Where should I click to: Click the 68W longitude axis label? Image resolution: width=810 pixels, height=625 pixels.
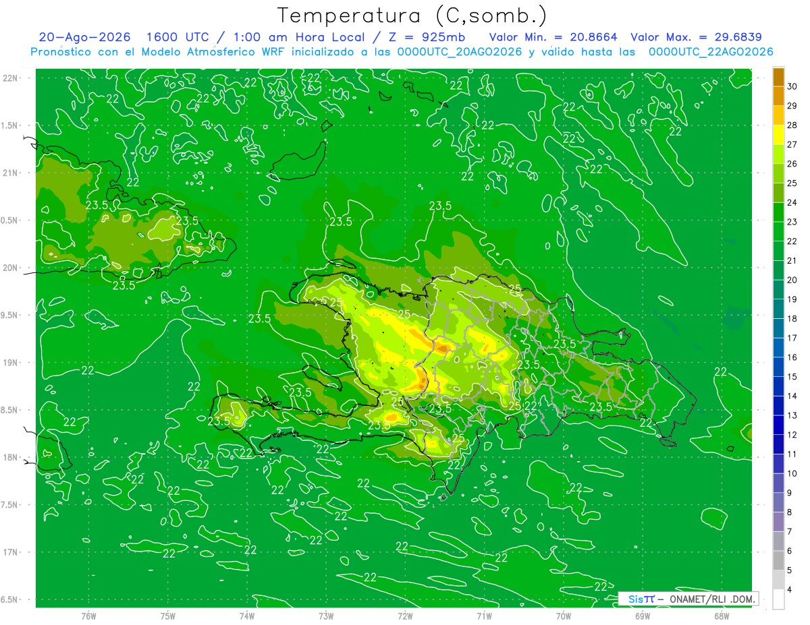(x=722, y=616)
